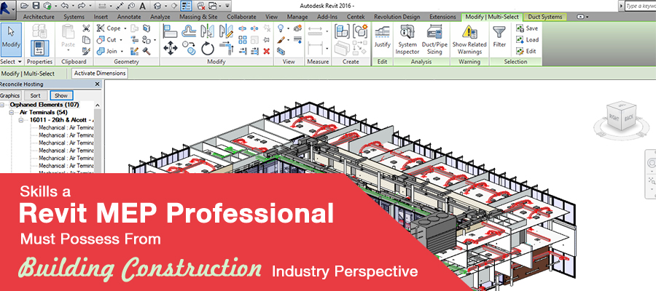656x291 pixels.
Task: Cut to clipboard with scissors icon
Action: [x=86, y=28]
